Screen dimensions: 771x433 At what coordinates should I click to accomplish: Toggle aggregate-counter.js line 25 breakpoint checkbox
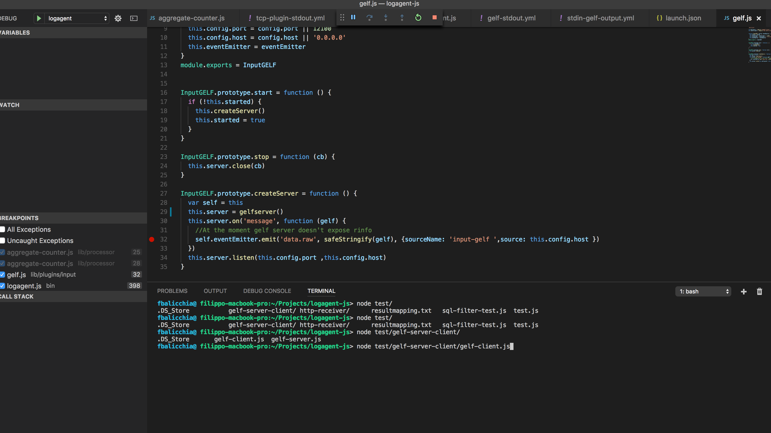coord(2,252)
